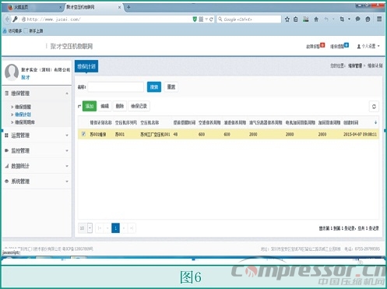Click the chat bubble icon in toolbar
387x289 pixels.
click(357, 19)
